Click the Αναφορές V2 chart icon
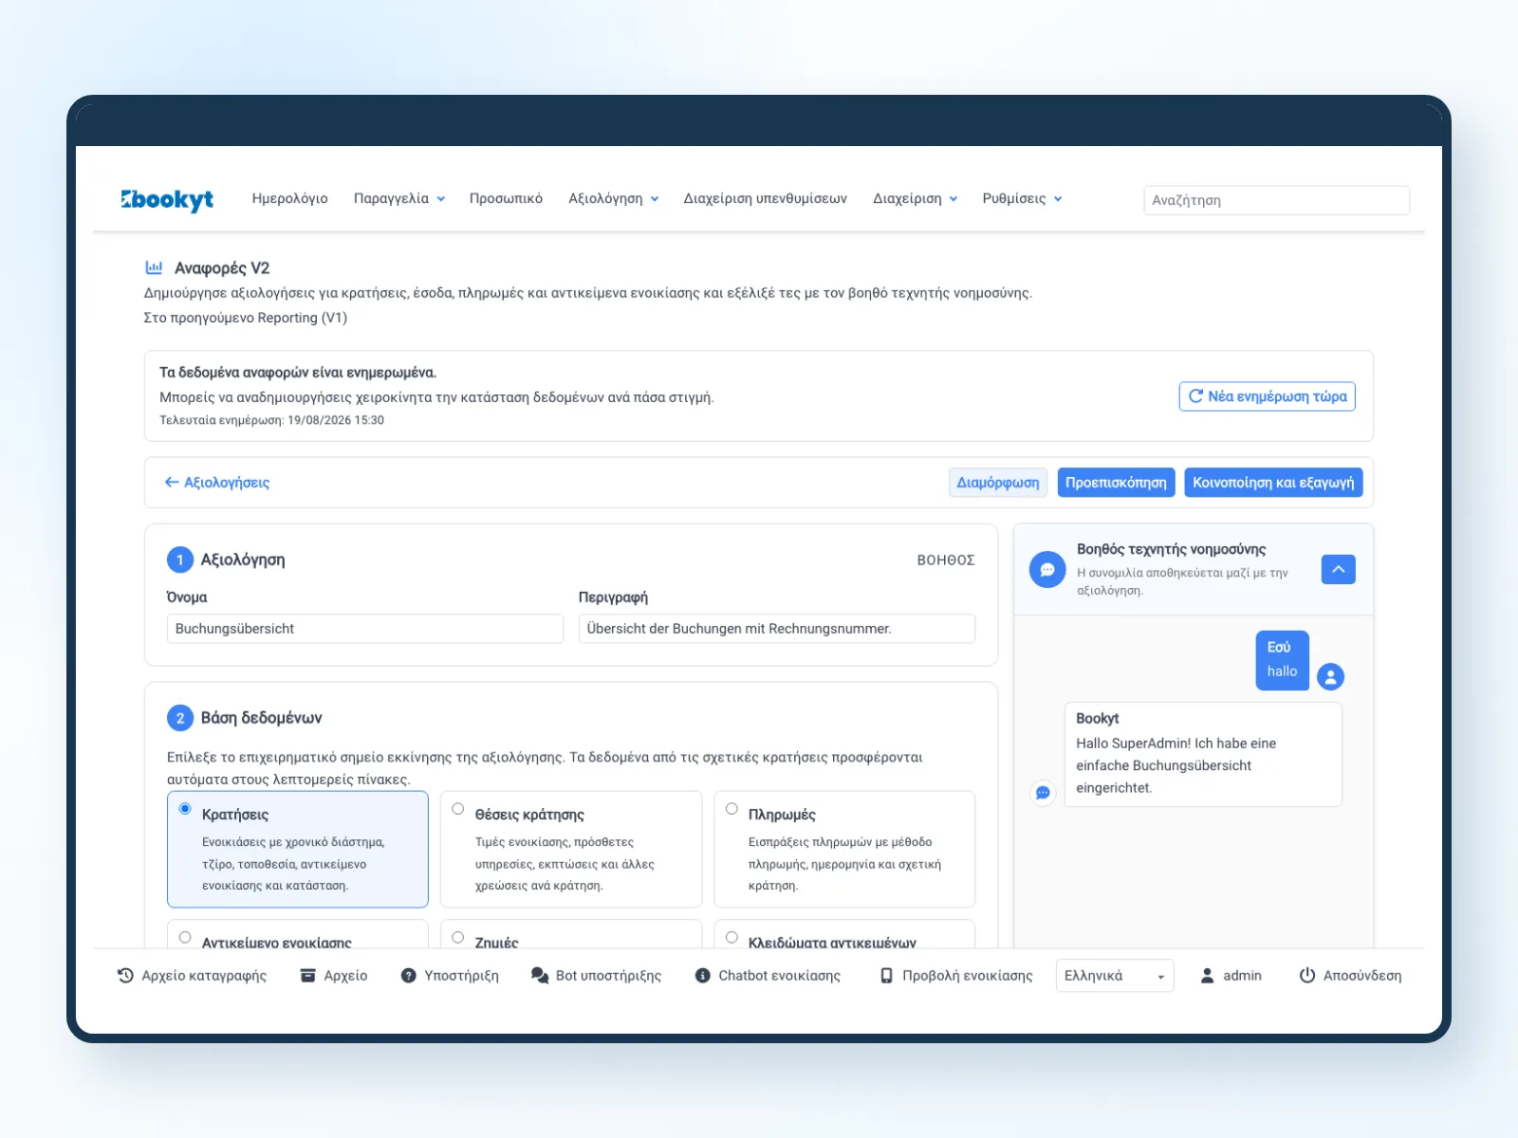This screenshot has height=1138, width=1518. pos(154,268)
